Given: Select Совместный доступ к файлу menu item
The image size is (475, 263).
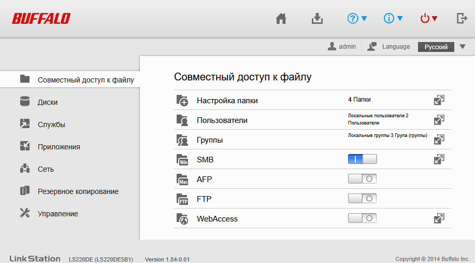Looking at the screenshot, I should [x=70, y=79].
